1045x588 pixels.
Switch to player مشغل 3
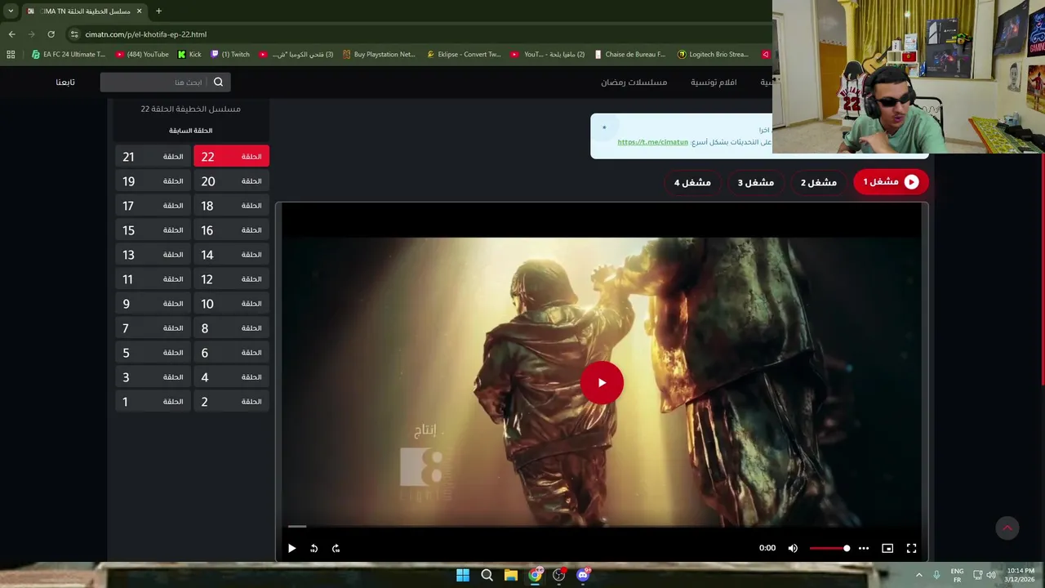(x=756, y=182)
